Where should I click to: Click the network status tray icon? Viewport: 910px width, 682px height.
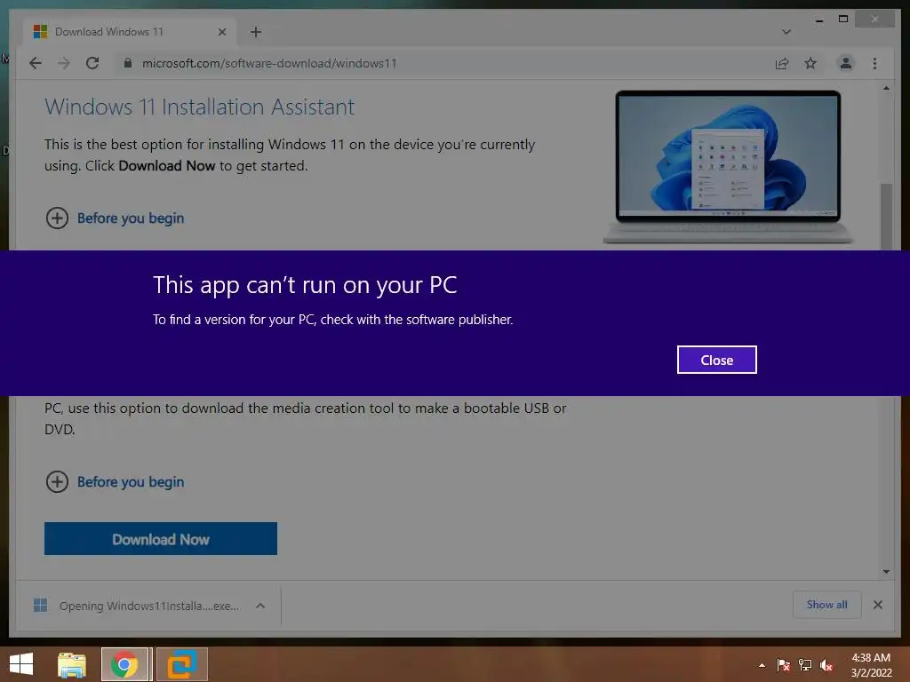pos(805,665)
